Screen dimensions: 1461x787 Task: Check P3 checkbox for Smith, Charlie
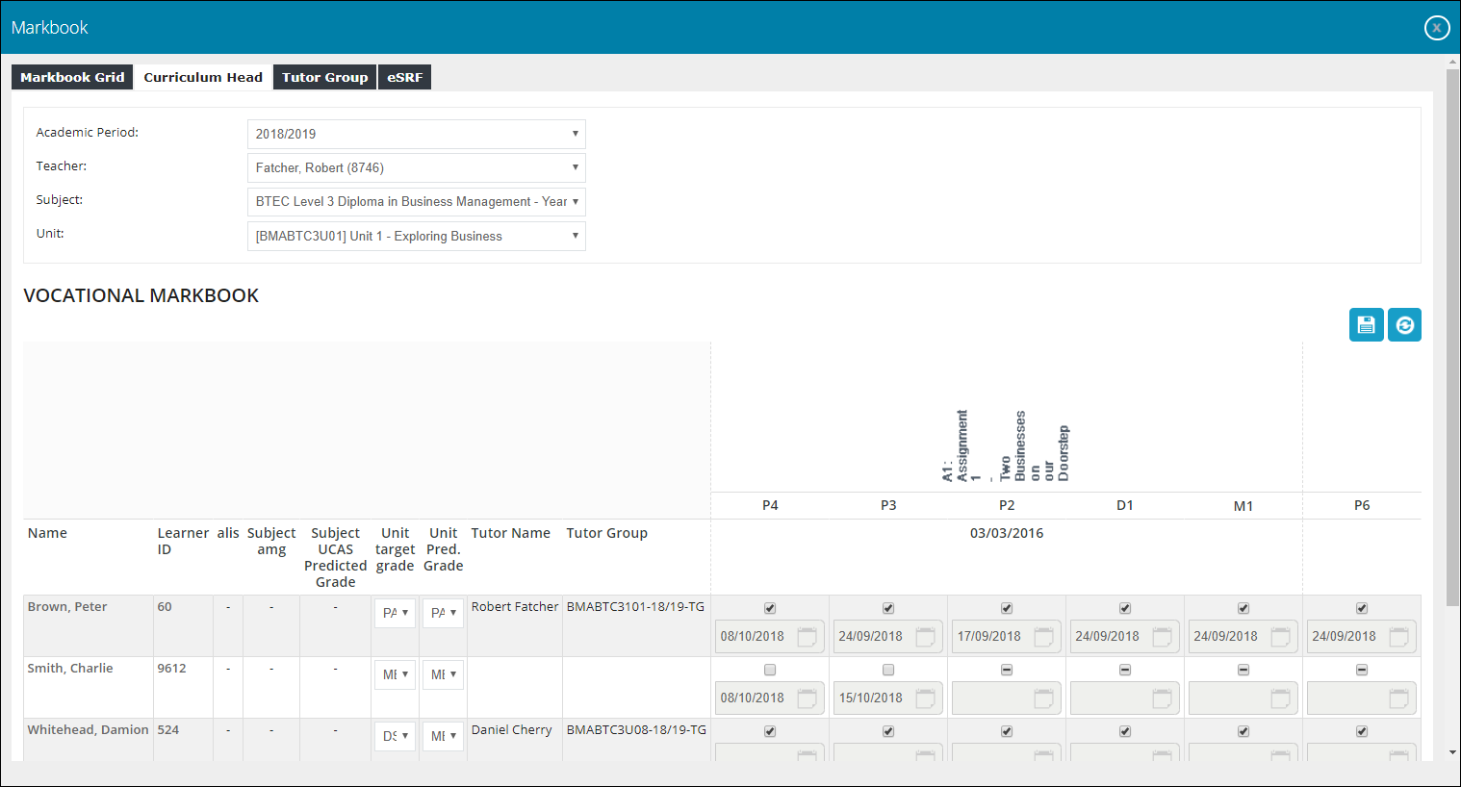(x=888, y=670)
